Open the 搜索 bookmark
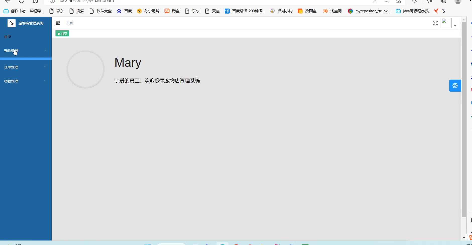472x245 pixels. pyautogui.click(x=77, y=11)
